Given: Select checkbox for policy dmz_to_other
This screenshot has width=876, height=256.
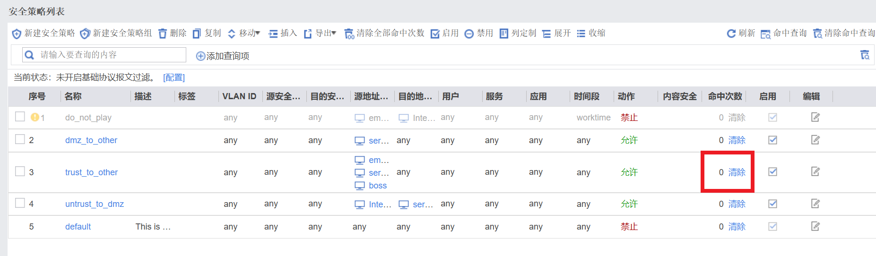Looking at the screenshot, I should pyautogui.click(x=20, y=139).
